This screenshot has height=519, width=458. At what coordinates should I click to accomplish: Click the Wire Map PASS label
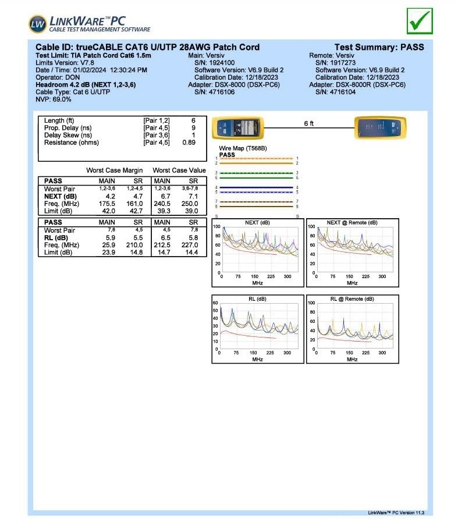(227, 155)
